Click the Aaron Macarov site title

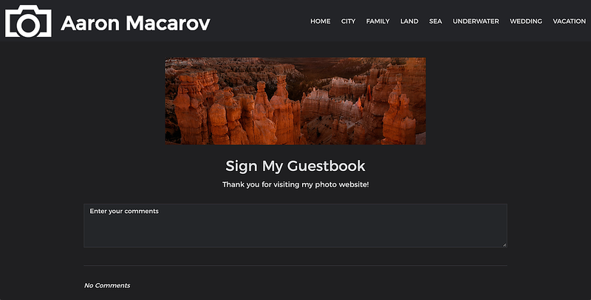135,24
